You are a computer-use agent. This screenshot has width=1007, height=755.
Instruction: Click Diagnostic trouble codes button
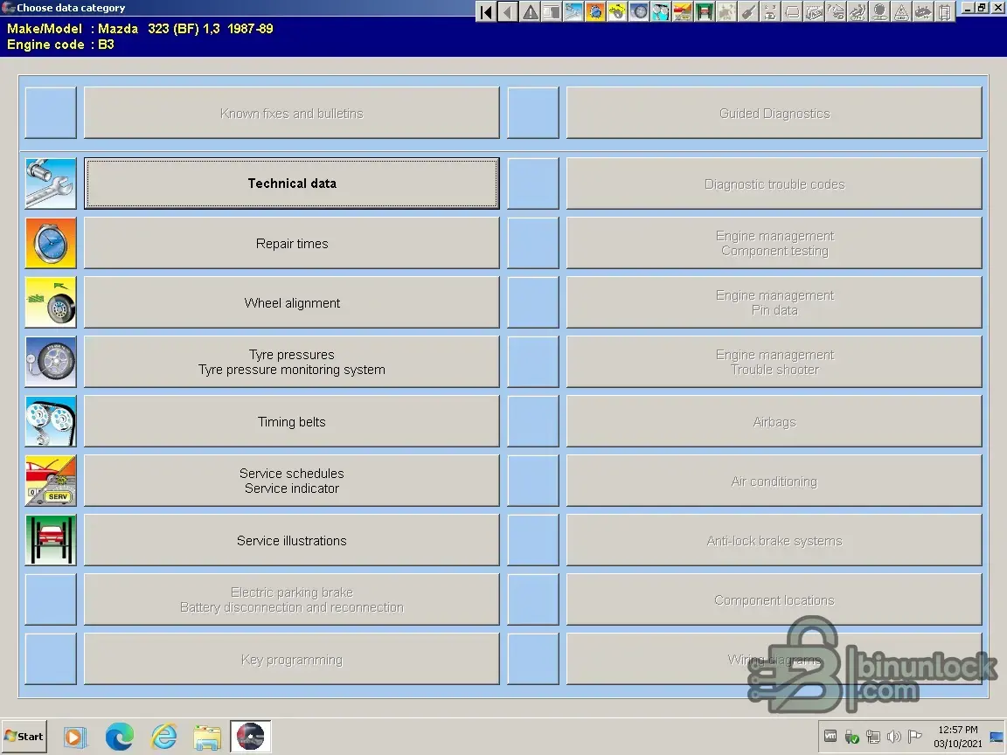tap(774, 184)
